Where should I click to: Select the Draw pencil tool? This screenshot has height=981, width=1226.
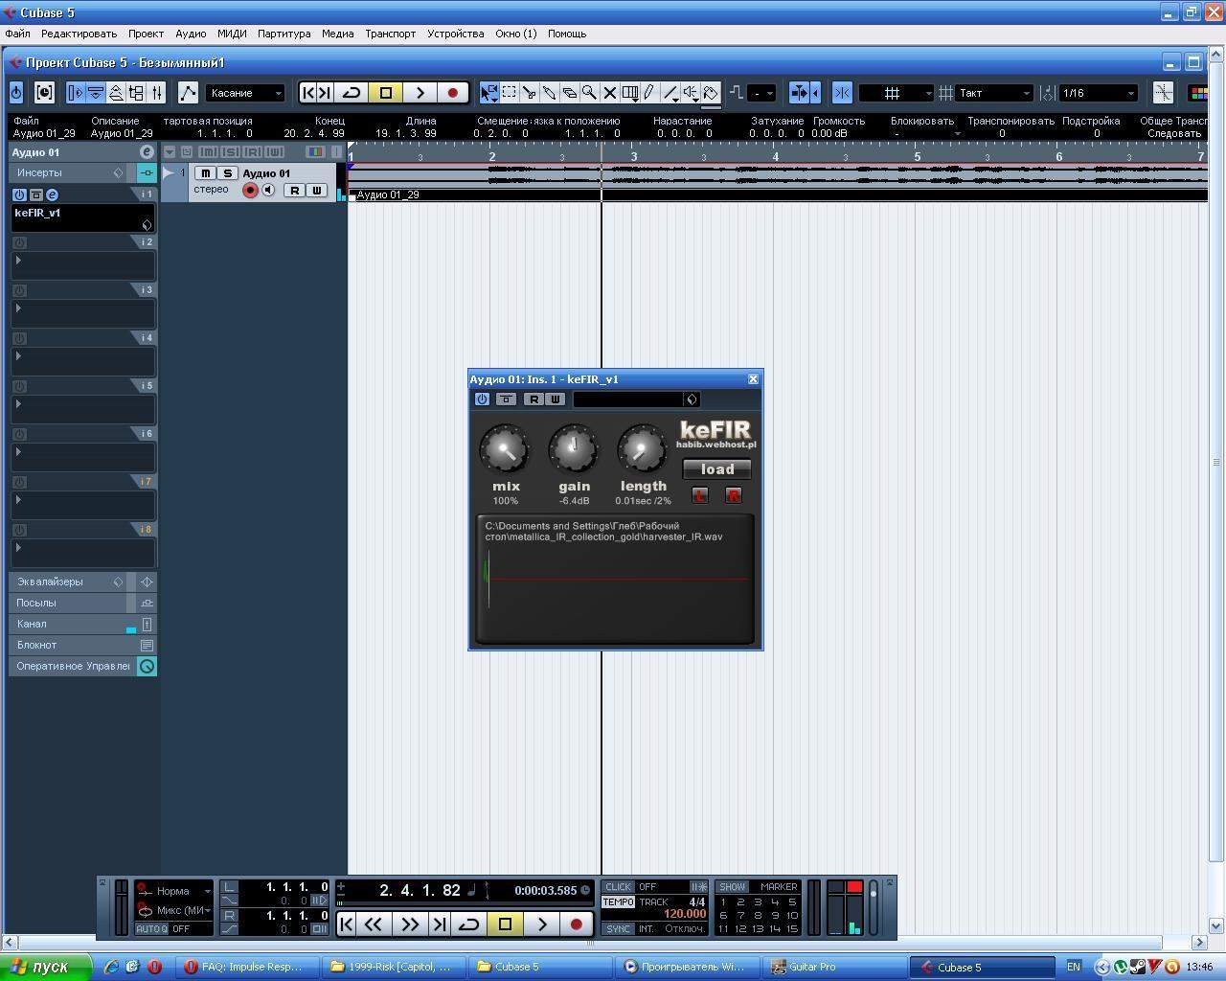(650, 93)
